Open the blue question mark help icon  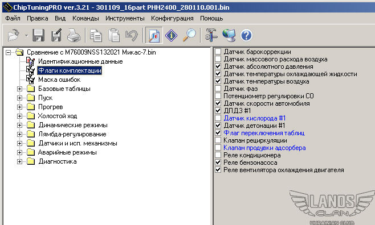pos(246,35)
